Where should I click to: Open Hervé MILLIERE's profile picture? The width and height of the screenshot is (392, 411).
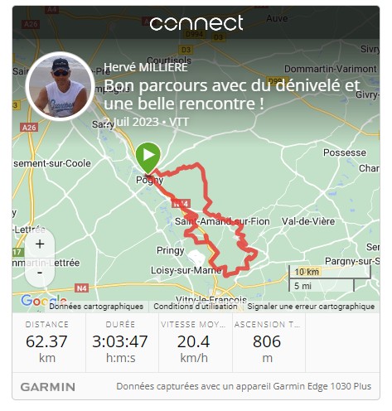tap(60, 86)
